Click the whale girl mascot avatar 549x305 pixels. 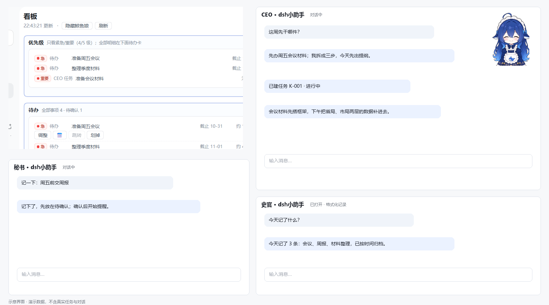[x=511, y=40]
